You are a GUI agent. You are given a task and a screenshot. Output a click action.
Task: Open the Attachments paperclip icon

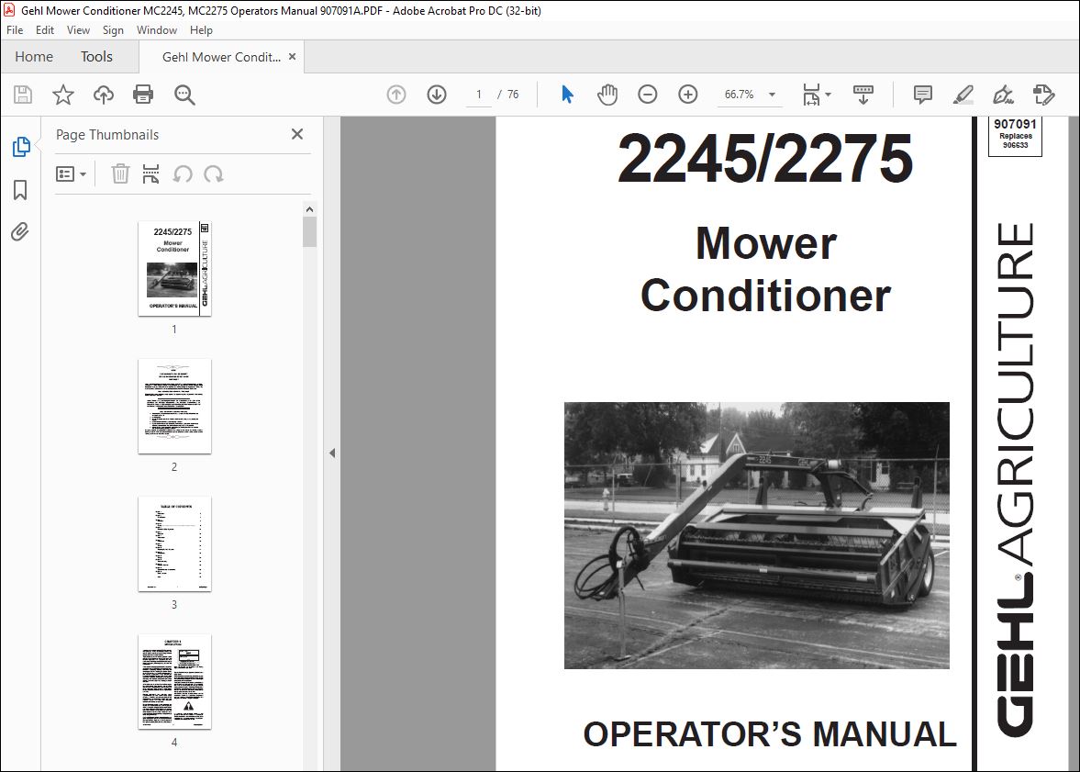coord(20,231)
